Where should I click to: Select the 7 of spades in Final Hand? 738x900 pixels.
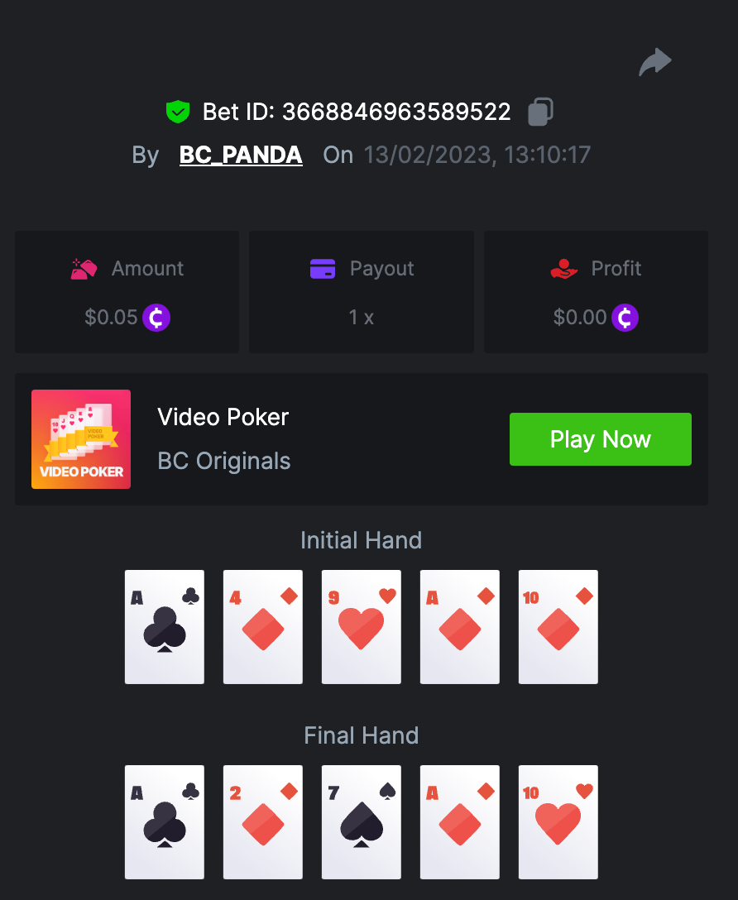point(362,822)
